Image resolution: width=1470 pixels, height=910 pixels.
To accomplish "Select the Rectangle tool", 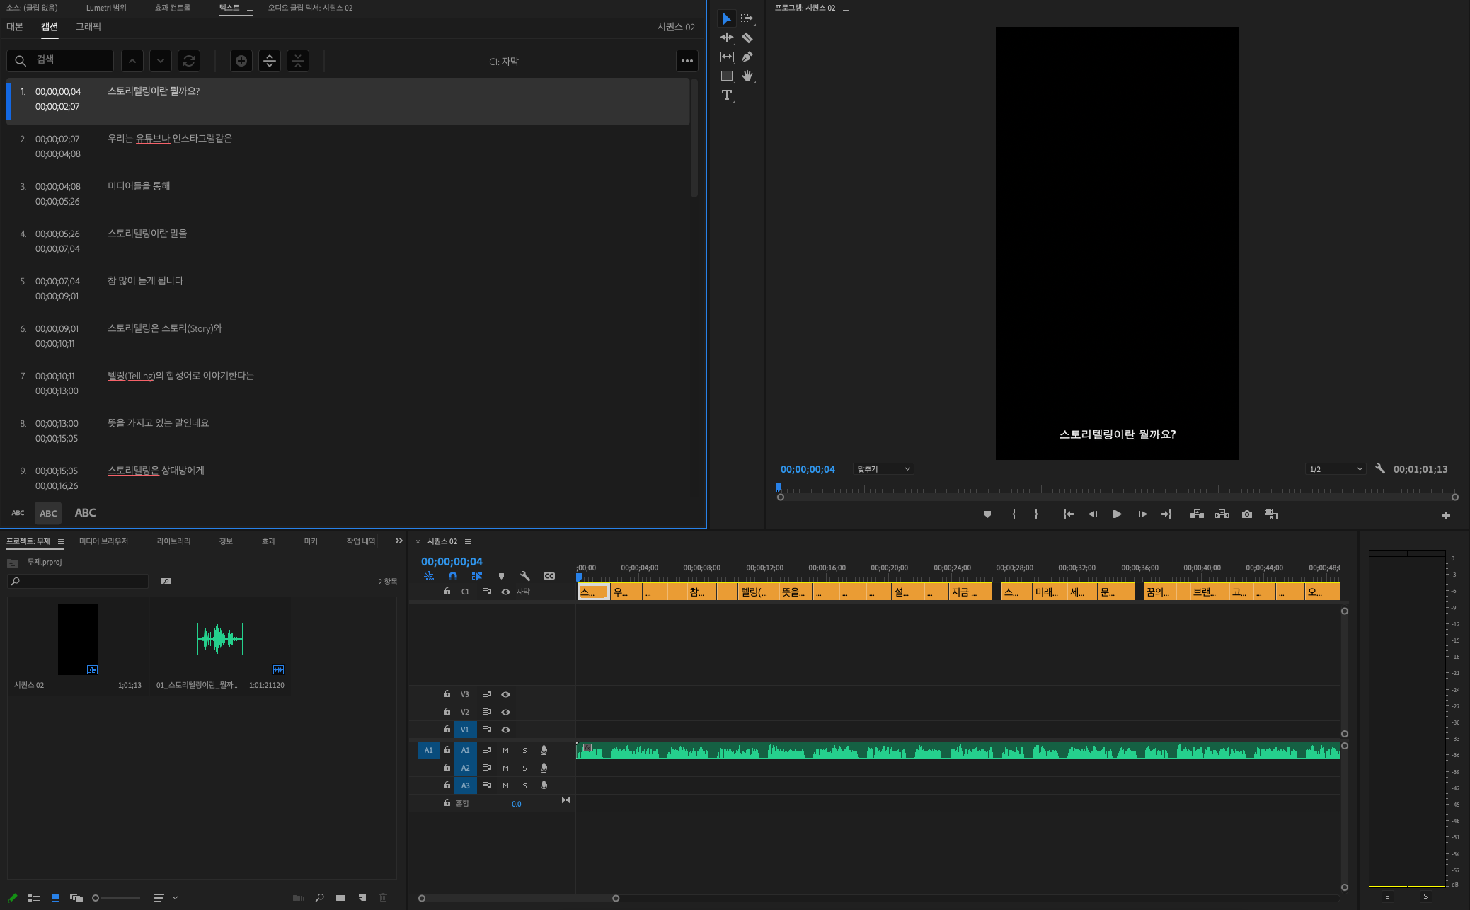I will pos(727,76).
